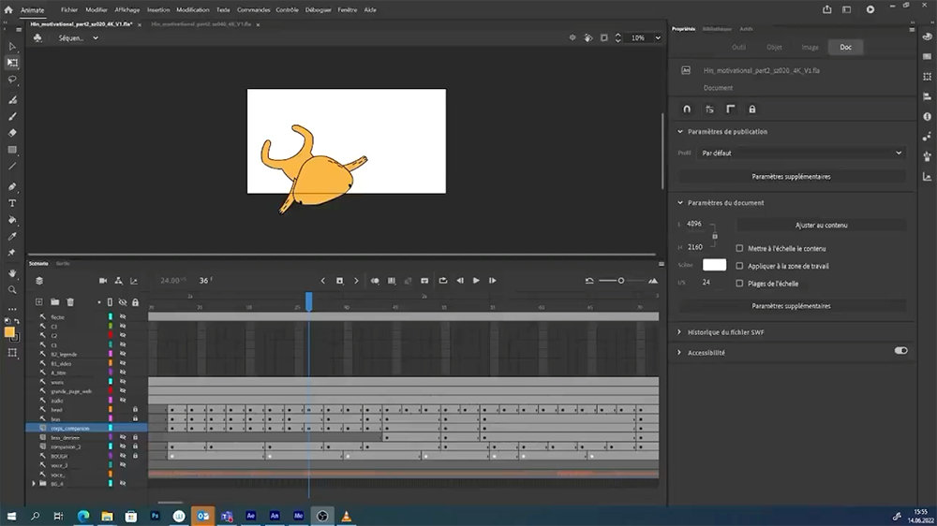
Task: Click 'Ajuster au contenu' button
Action: tap(821, 226)
